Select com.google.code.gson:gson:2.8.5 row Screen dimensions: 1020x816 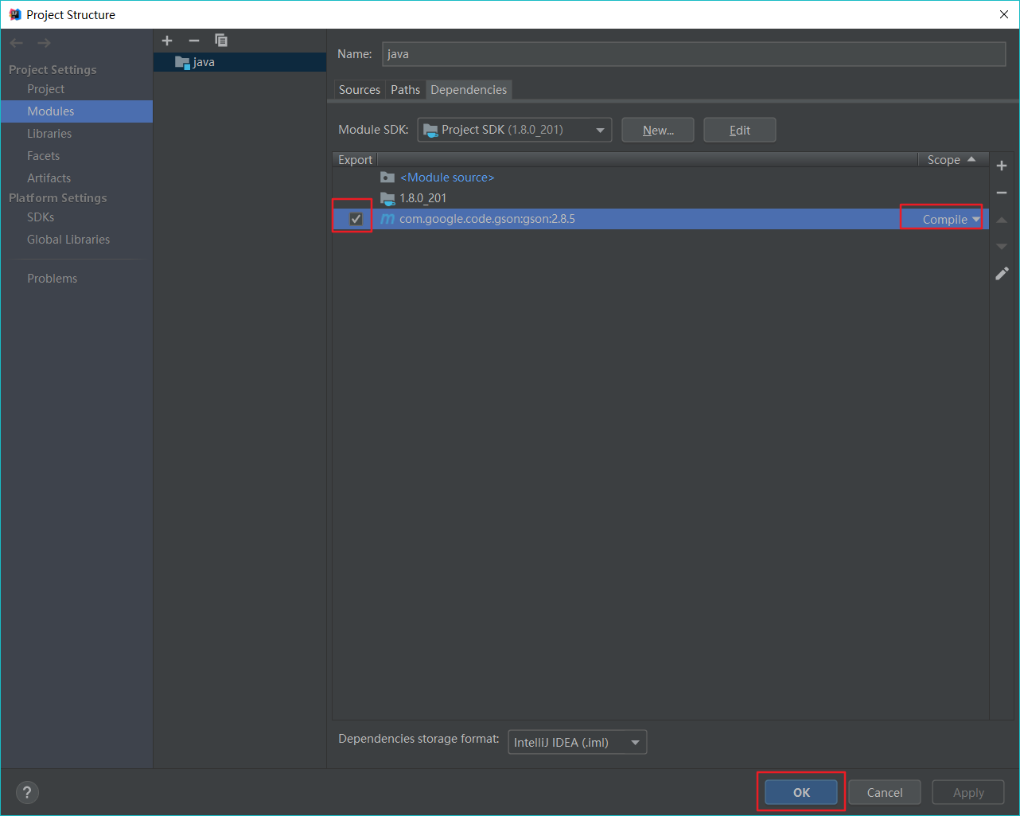(x=660, y=219)
